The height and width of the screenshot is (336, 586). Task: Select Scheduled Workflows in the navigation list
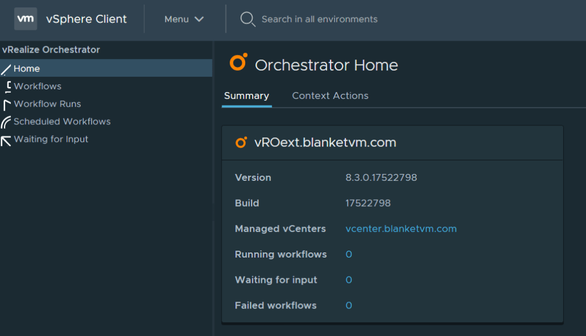pyautogui.click(x=62, y=121)
